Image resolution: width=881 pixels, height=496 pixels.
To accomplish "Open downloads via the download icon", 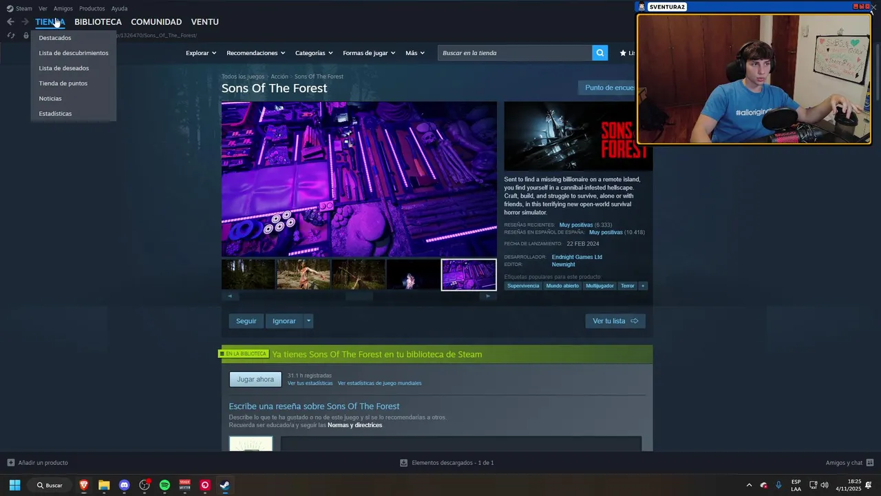I will tap(404, 463).
